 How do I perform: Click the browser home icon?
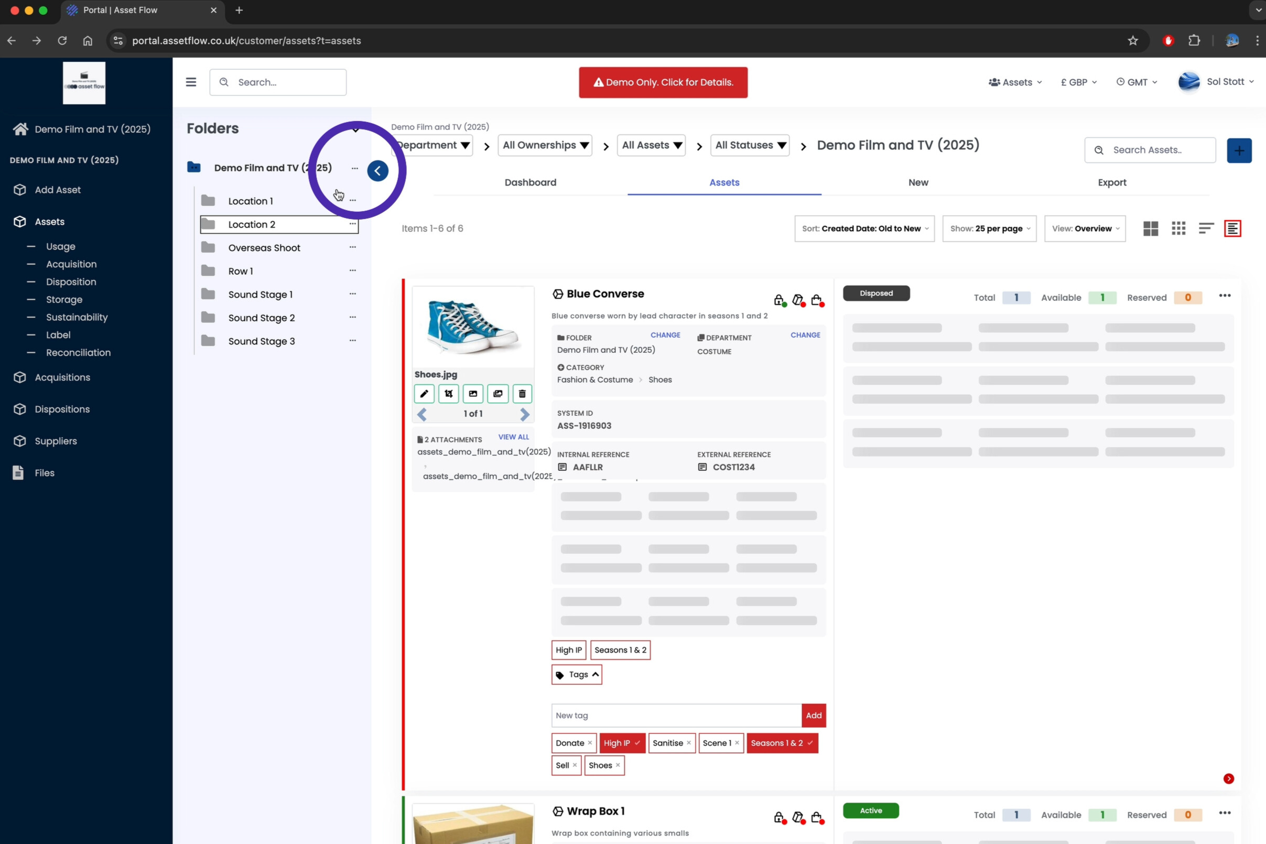[88, 40]
